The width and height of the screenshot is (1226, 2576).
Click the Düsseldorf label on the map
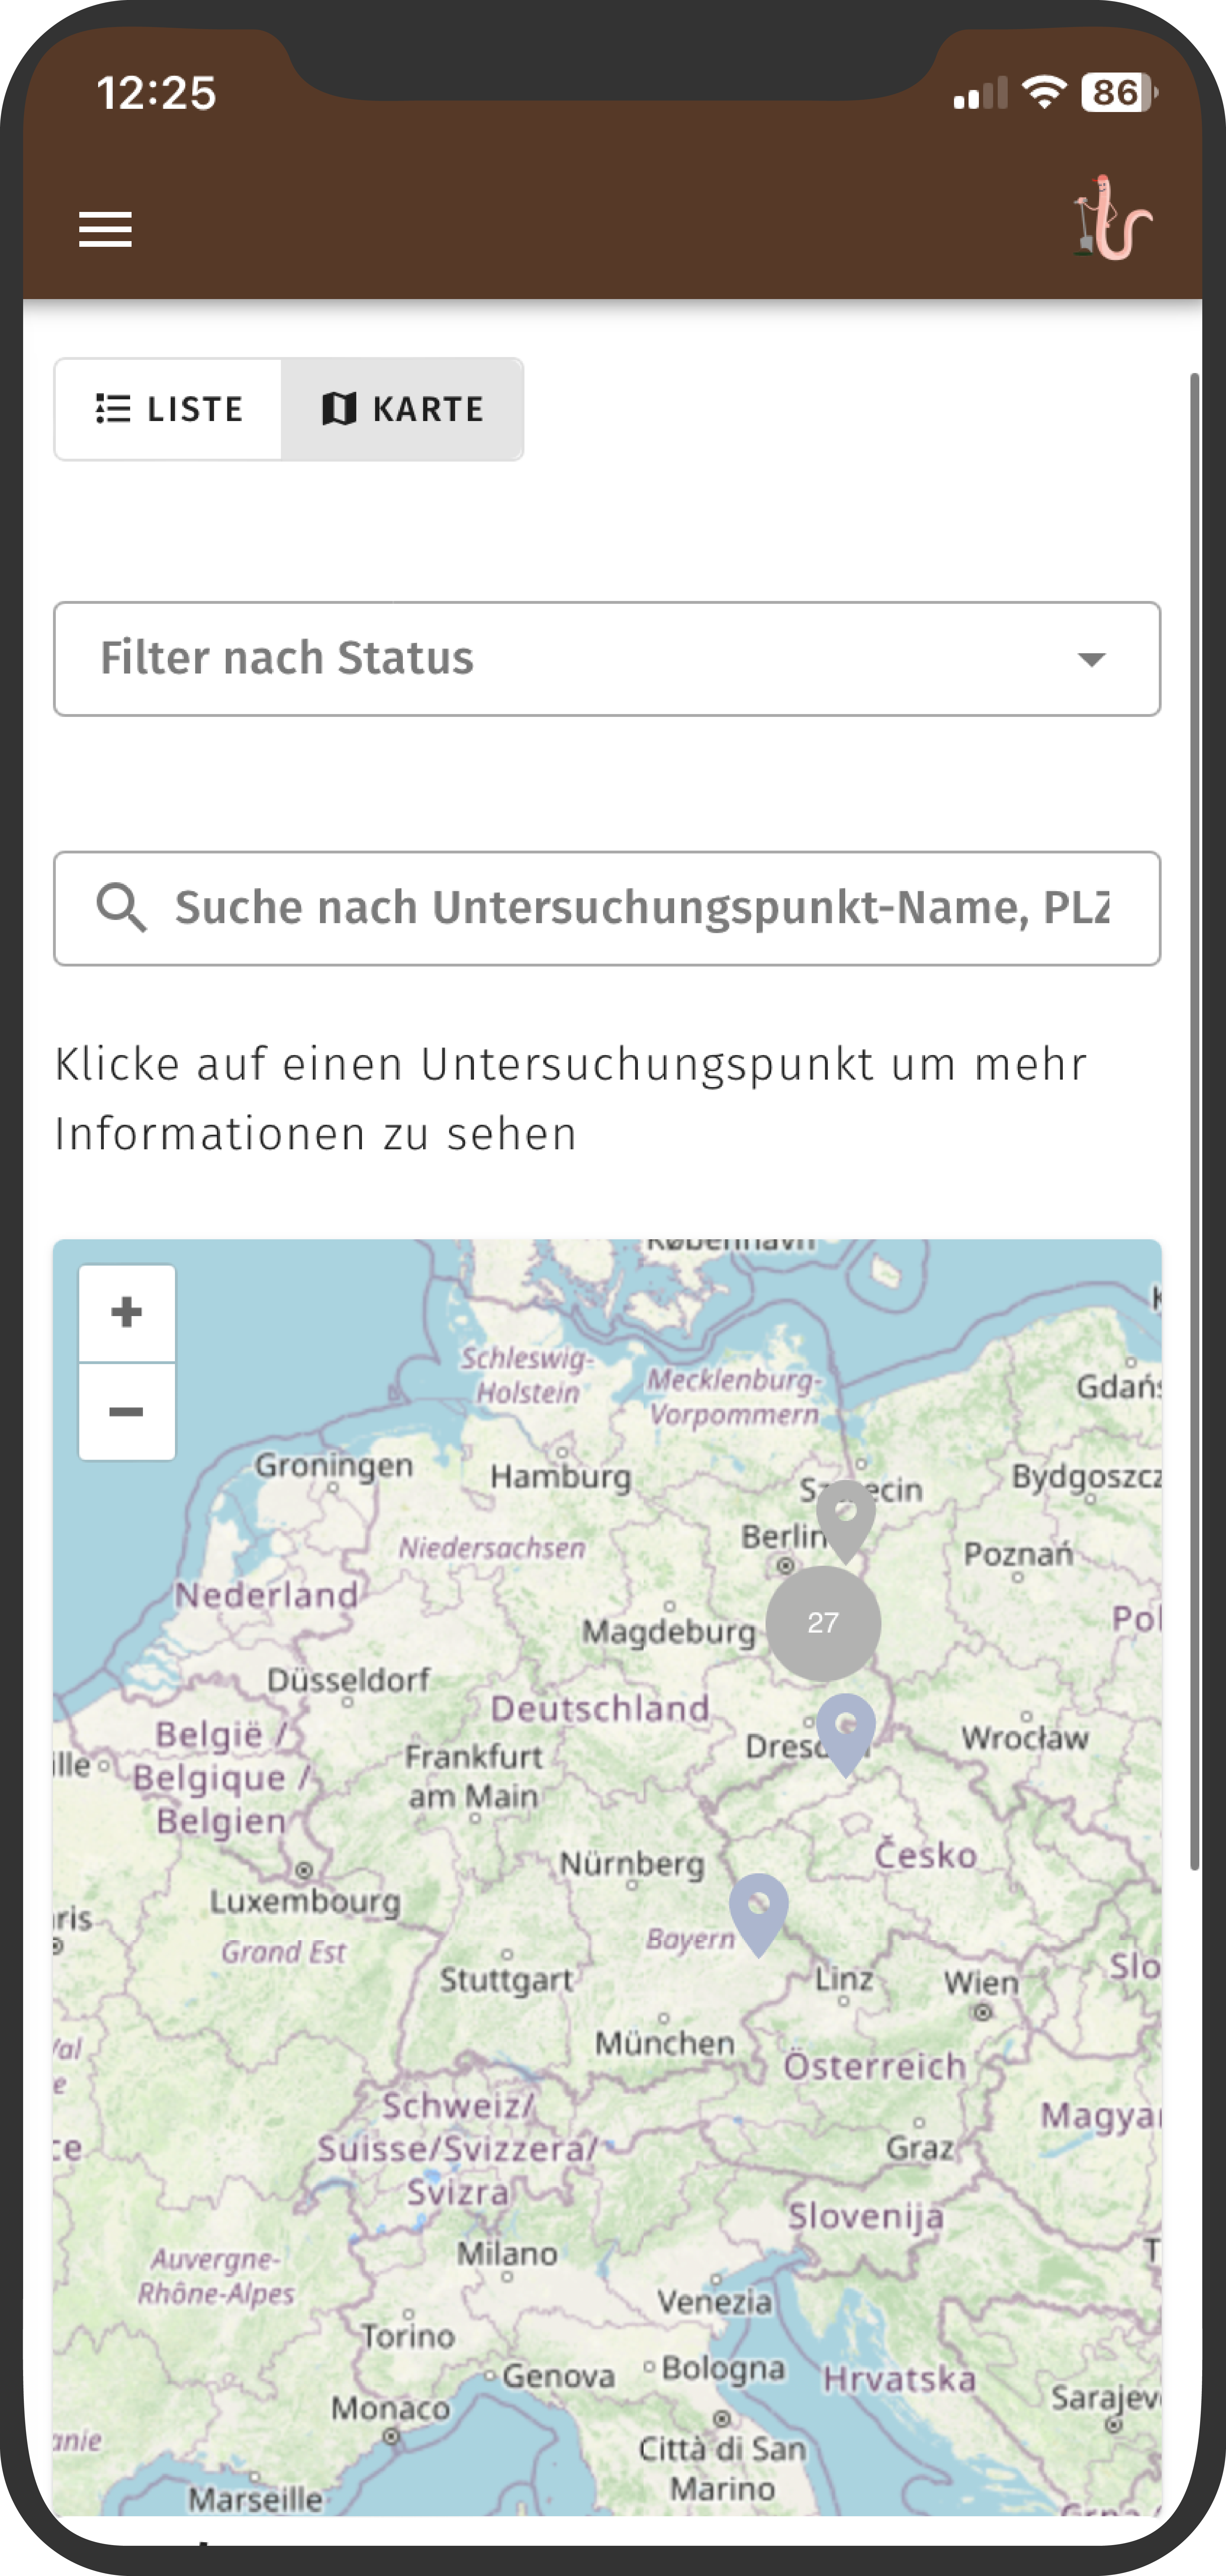(348, 1679)
